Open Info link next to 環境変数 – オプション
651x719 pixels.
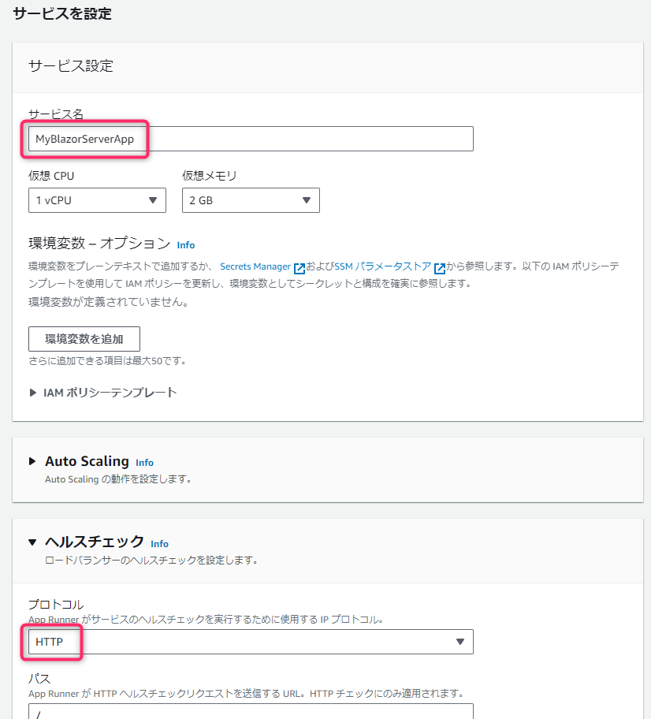186,245
